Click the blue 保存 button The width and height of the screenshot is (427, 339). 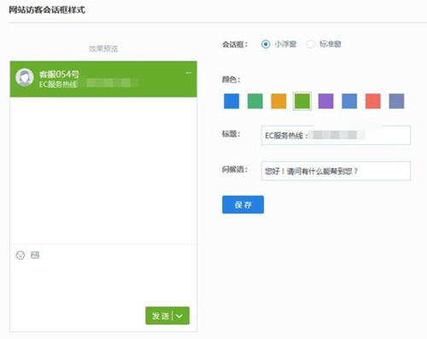point(243,205)
